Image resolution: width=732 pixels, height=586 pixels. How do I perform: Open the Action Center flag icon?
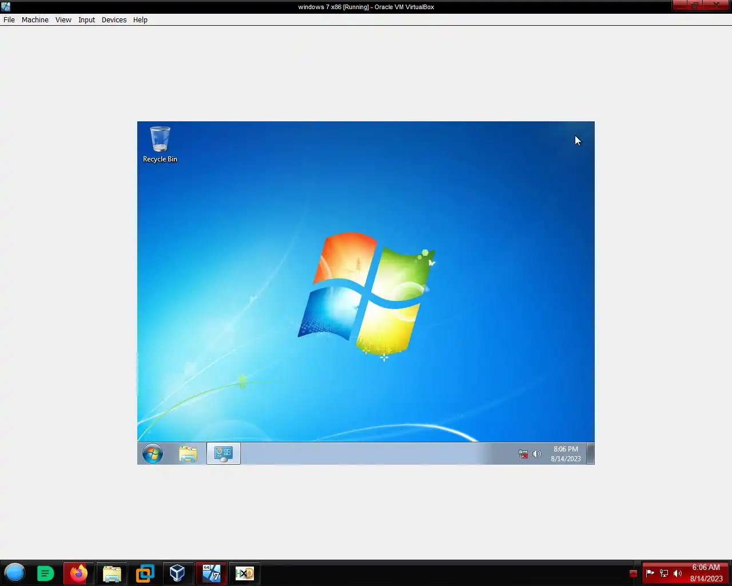(650, 573)
